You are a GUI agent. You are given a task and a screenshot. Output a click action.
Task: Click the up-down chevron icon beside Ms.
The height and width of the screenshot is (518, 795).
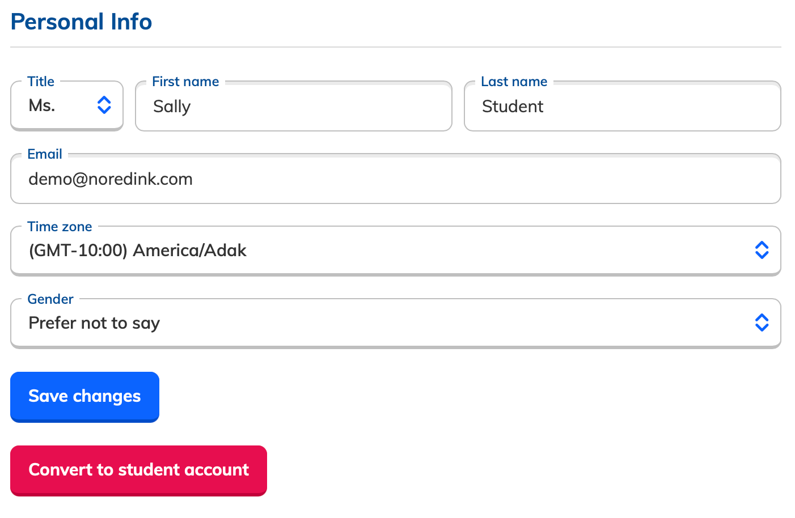point(104,105)
